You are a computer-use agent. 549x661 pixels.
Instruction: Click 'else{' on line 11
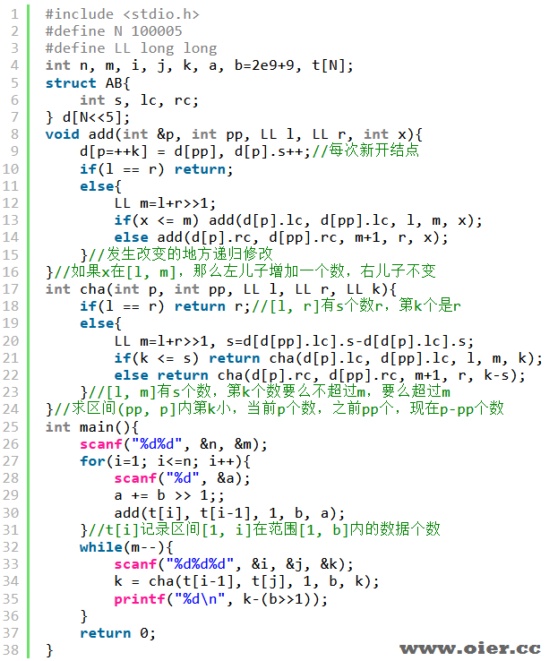(x=100, y=186)
